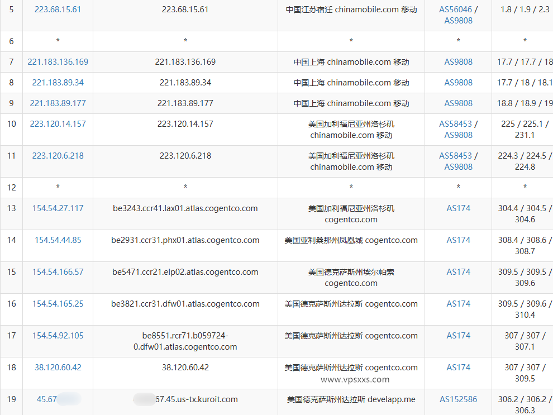The image size is (553, 415).
Task: Select hostname be2931.ccr31.phx01.atlas.cogentco.com
Action: [x=185, y=240]
